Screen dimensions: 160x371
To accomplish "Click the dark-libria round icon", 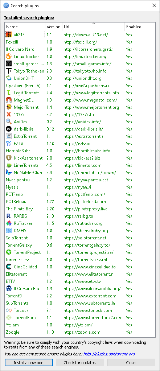I will pos(8,129).
